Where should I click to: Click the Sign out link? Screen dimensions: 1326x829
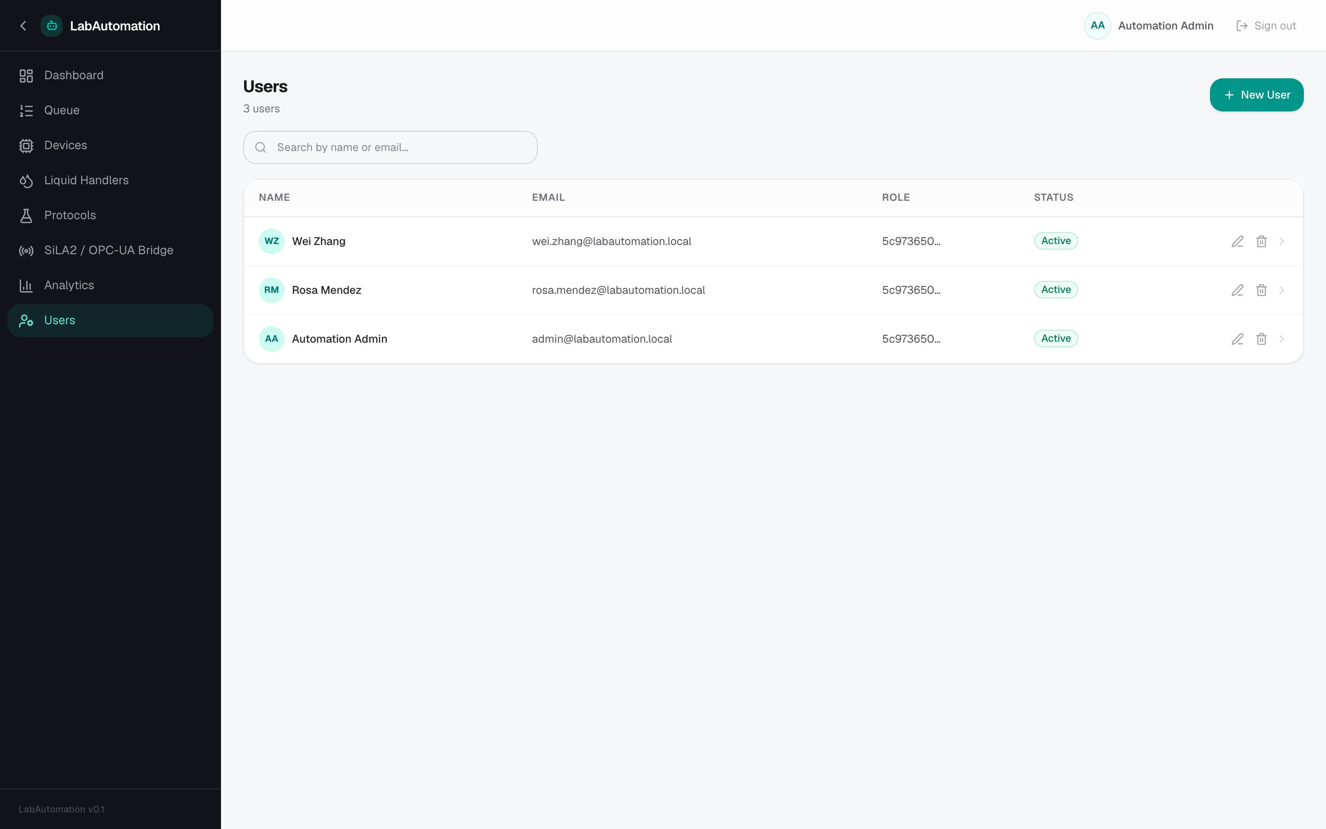pyautogui.click(x=1266, y=26)
